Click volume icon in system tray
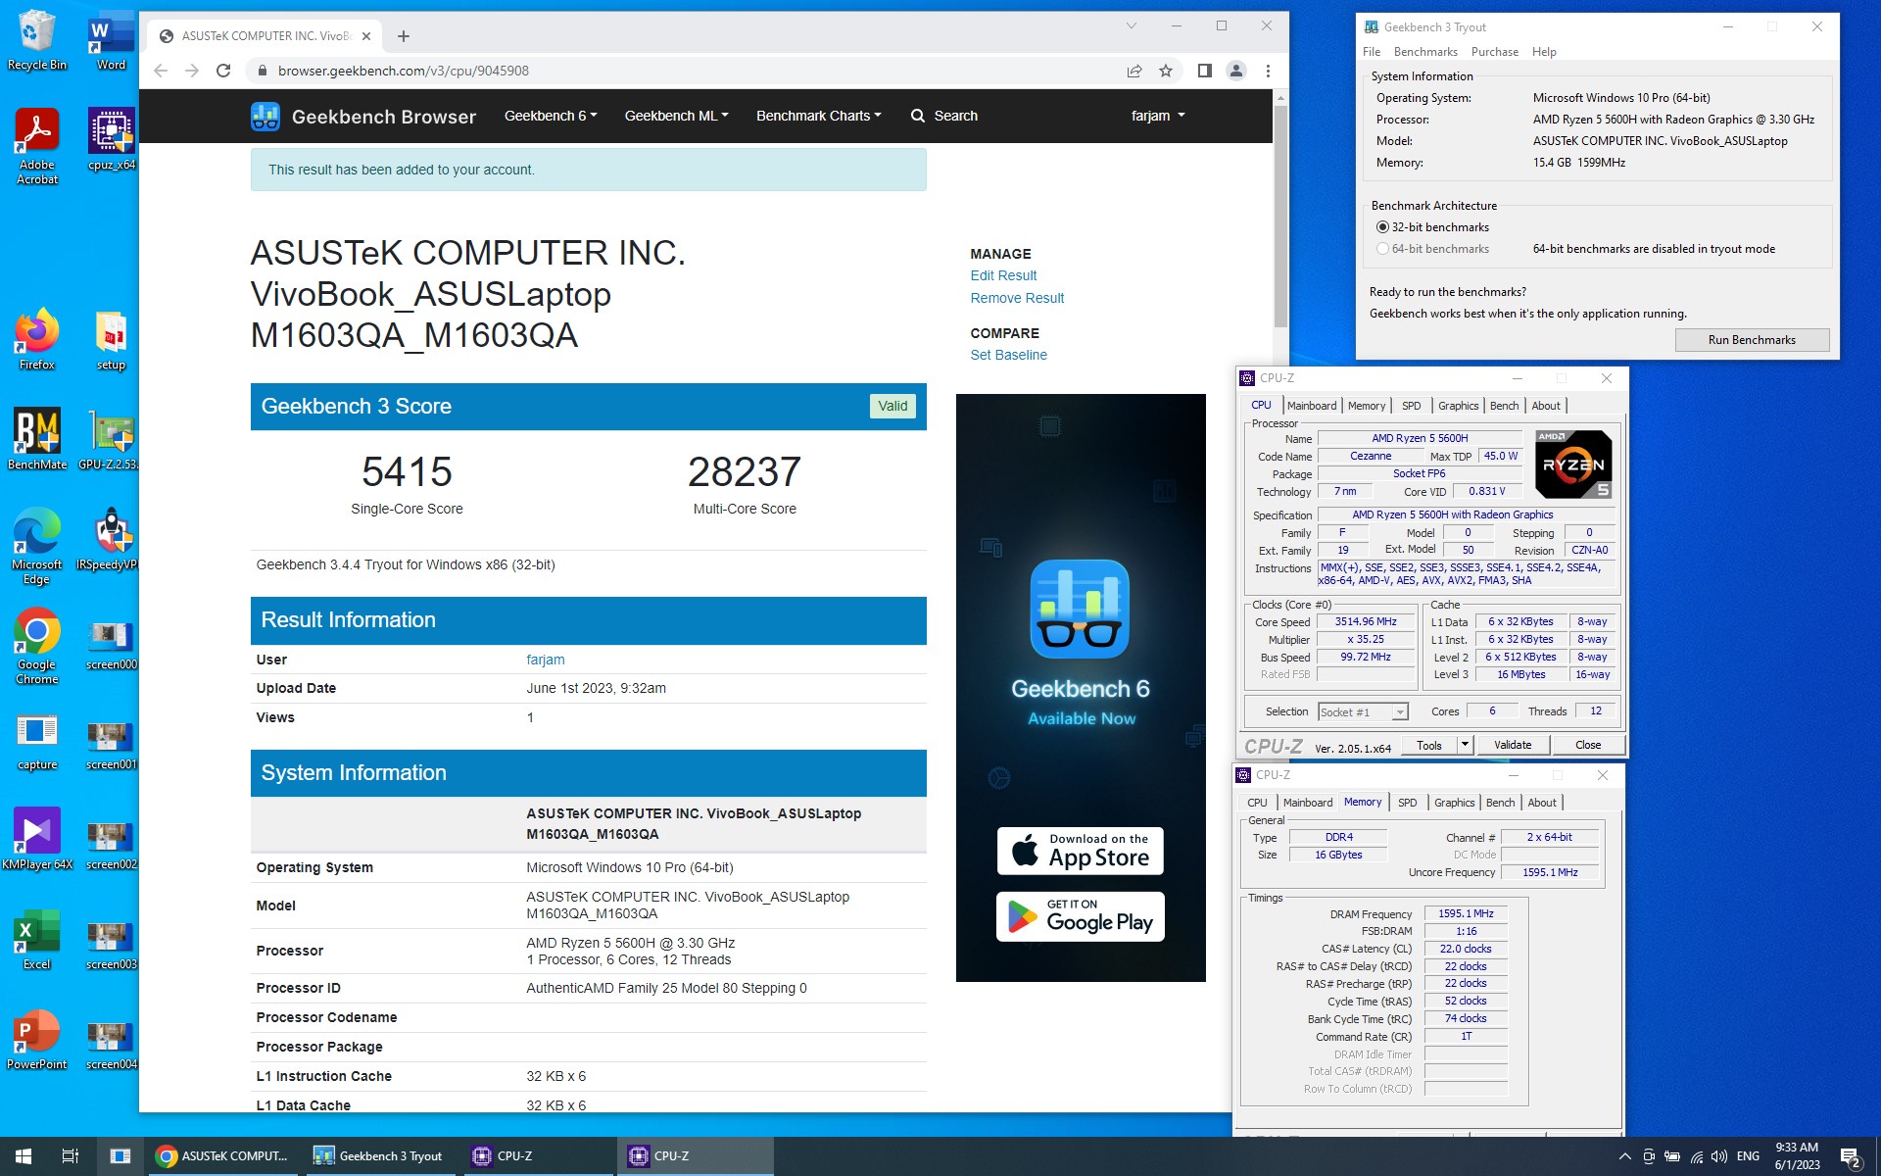 coord(1719,1156)
